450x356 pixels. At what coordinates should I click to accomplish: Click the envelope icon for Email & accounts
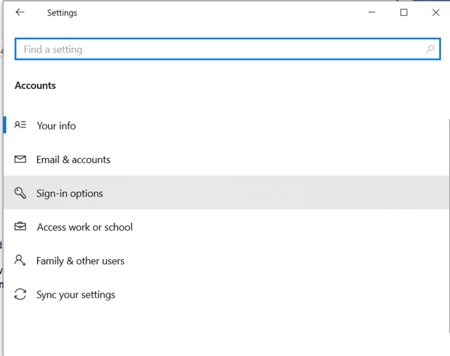tap(21, 159)
